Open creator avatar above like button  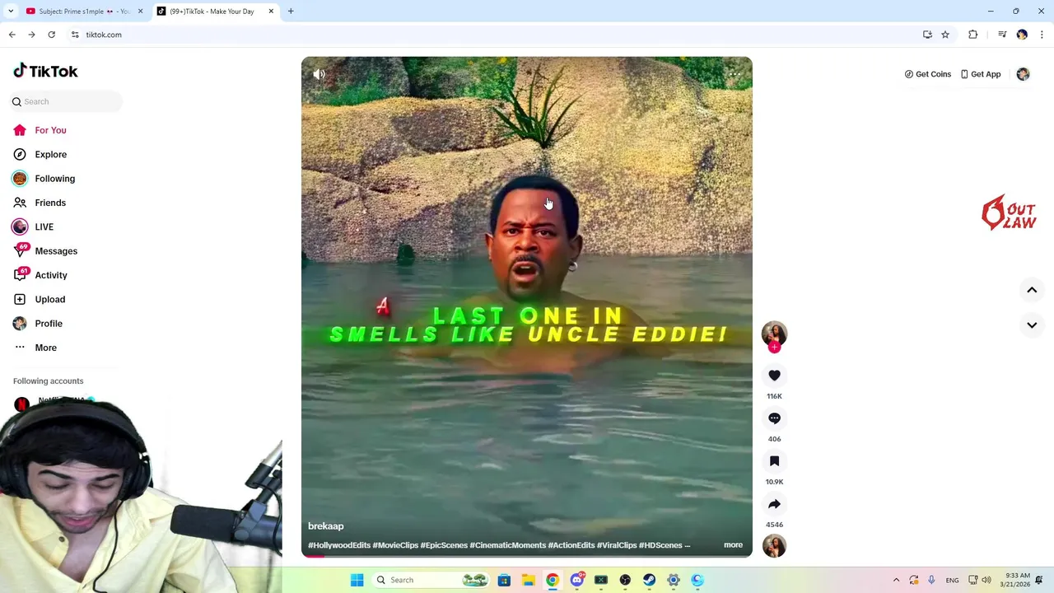click(774, 333)
